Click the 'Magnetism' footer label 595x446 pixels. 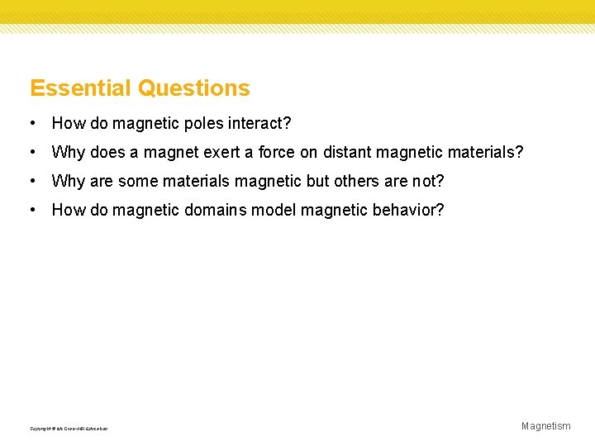point(545,426)
